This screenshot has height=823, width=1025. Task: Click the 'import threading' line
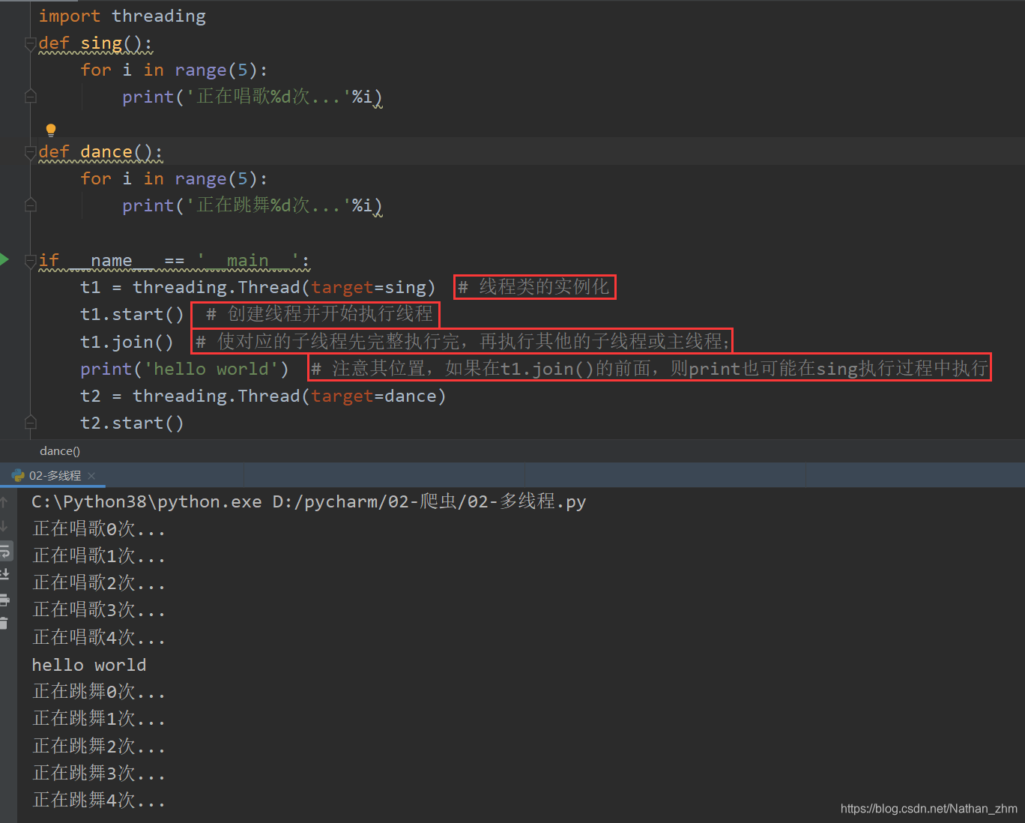(122, 16)
